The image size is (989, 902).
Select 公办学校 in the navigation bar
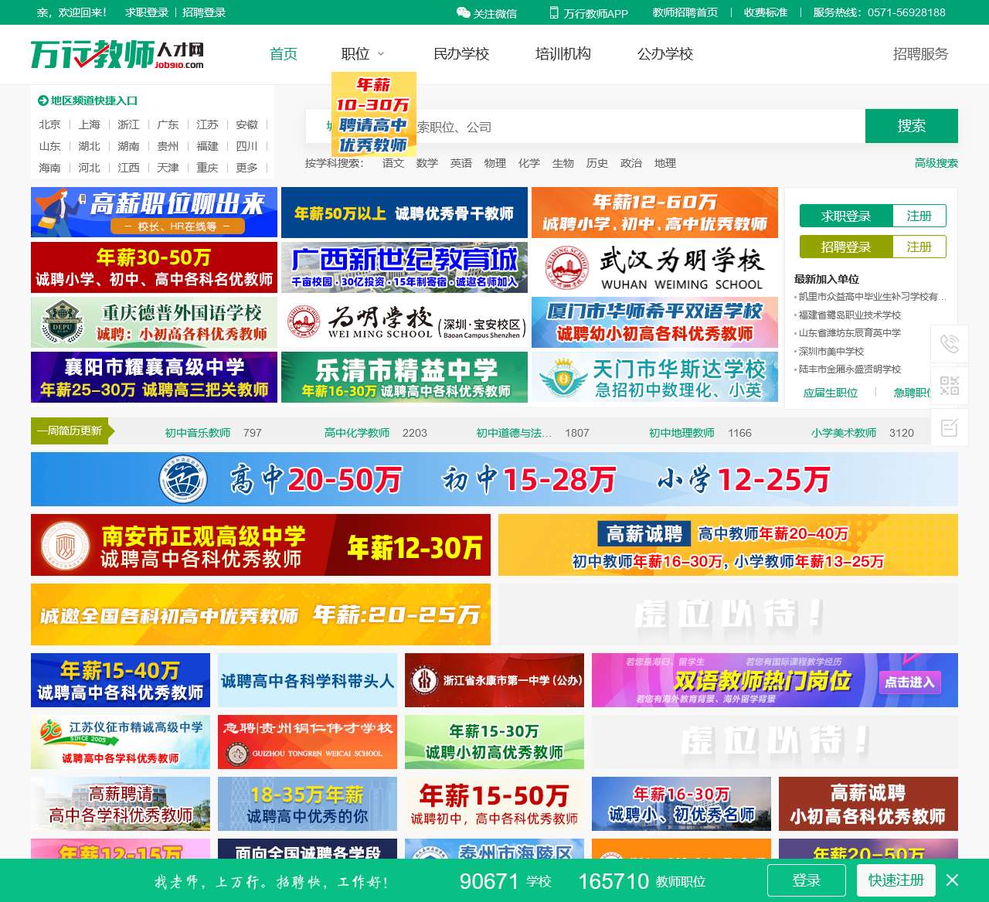tap(664, 54)
